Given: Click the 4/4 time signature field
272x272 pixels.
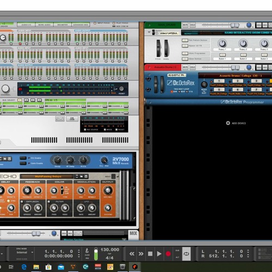Looking at the screenshot, I should [109, 258].
